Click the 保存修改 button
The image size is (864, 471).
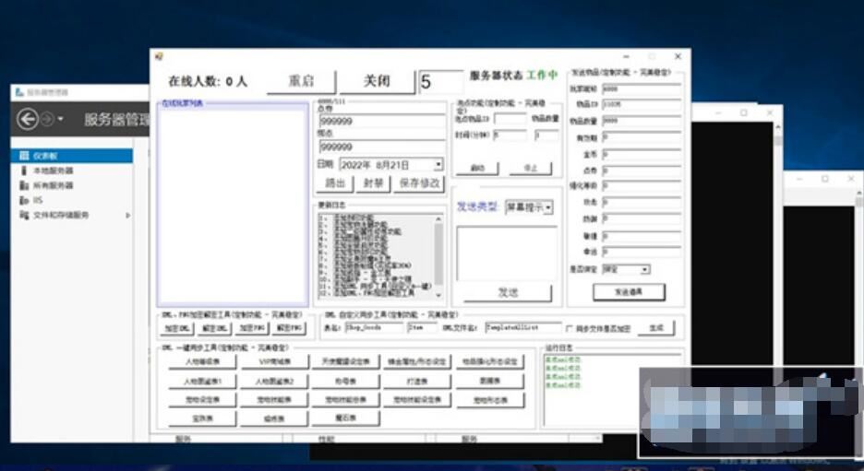click(x=419, y=183)
